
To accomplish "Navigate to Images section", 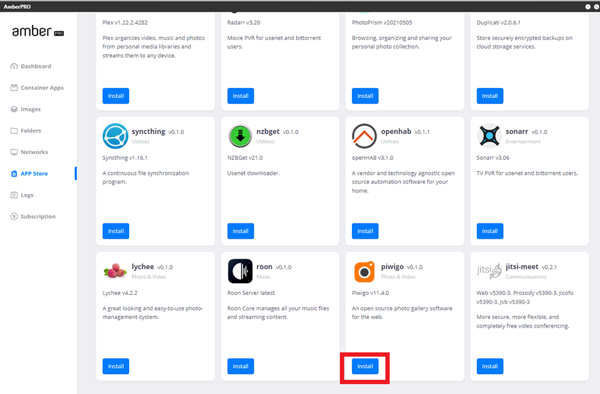I will click(31, 109).
